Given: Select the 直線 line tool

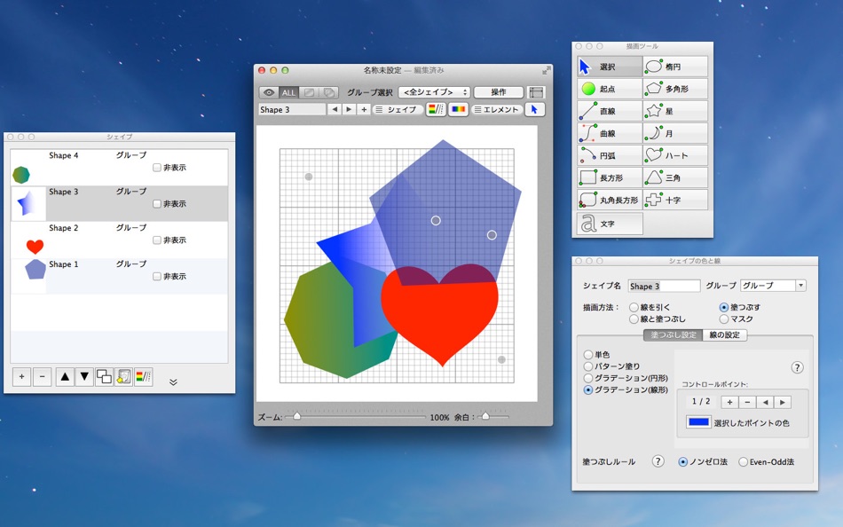Looking at the screenshot, I should [610, 111].
